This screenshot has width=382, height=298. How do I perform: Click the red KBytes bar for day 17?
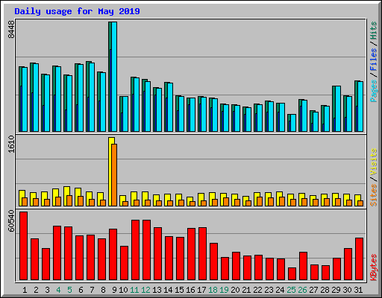pos(203,253)
